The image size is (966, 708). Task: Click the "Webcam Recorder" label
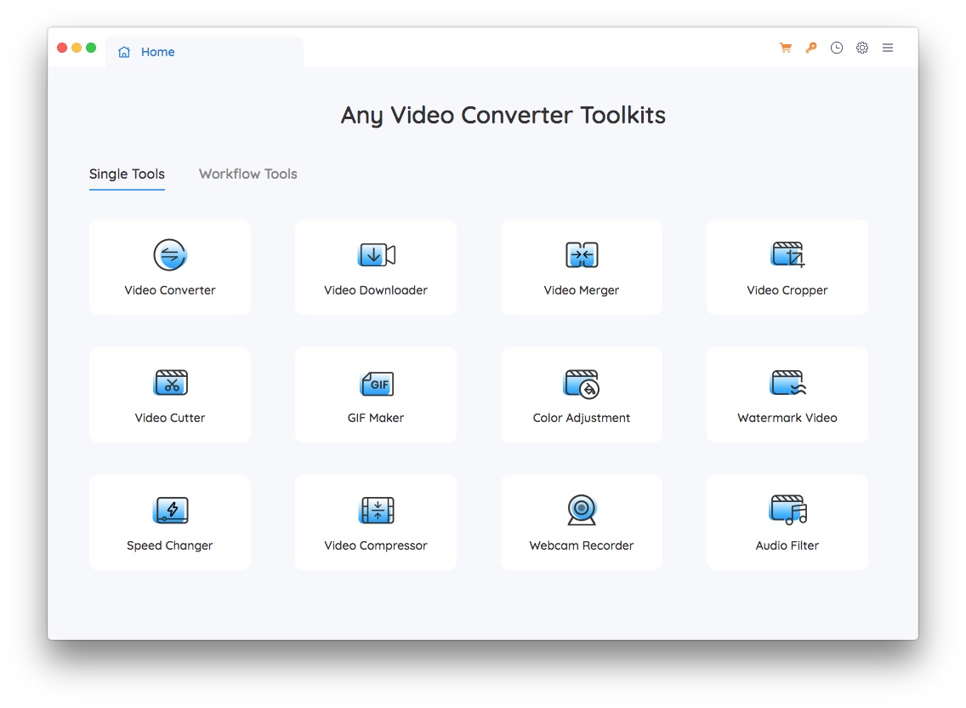(x=582, y=545)
